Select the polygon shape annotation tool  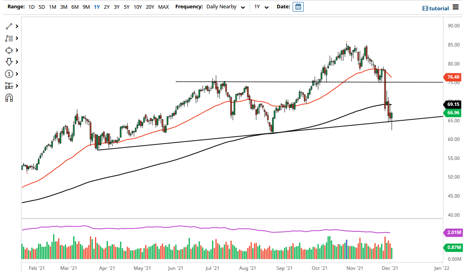point(9,50)
